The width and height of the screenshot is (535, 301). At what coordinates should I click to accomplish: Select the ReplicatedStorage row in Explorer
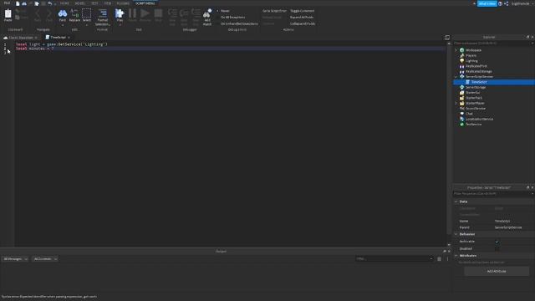click(x=494, y=71)
